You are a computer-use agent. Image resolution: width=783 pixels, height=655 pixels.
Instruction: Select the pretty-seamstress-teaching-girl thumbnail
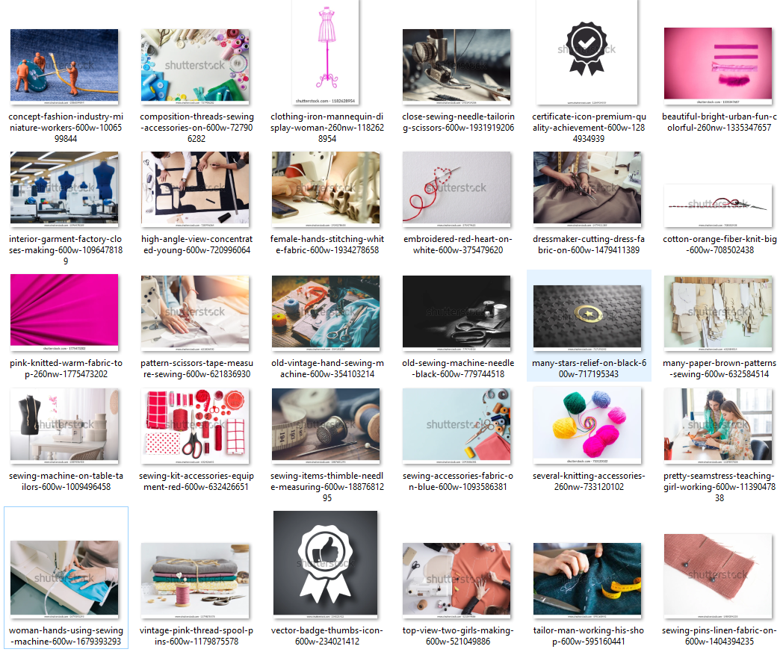tap(718, 426)
